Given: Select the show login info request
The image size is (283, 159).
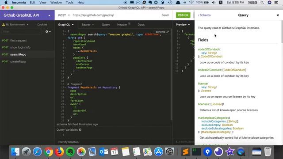Looking at the screenshot, I should 27,47.
